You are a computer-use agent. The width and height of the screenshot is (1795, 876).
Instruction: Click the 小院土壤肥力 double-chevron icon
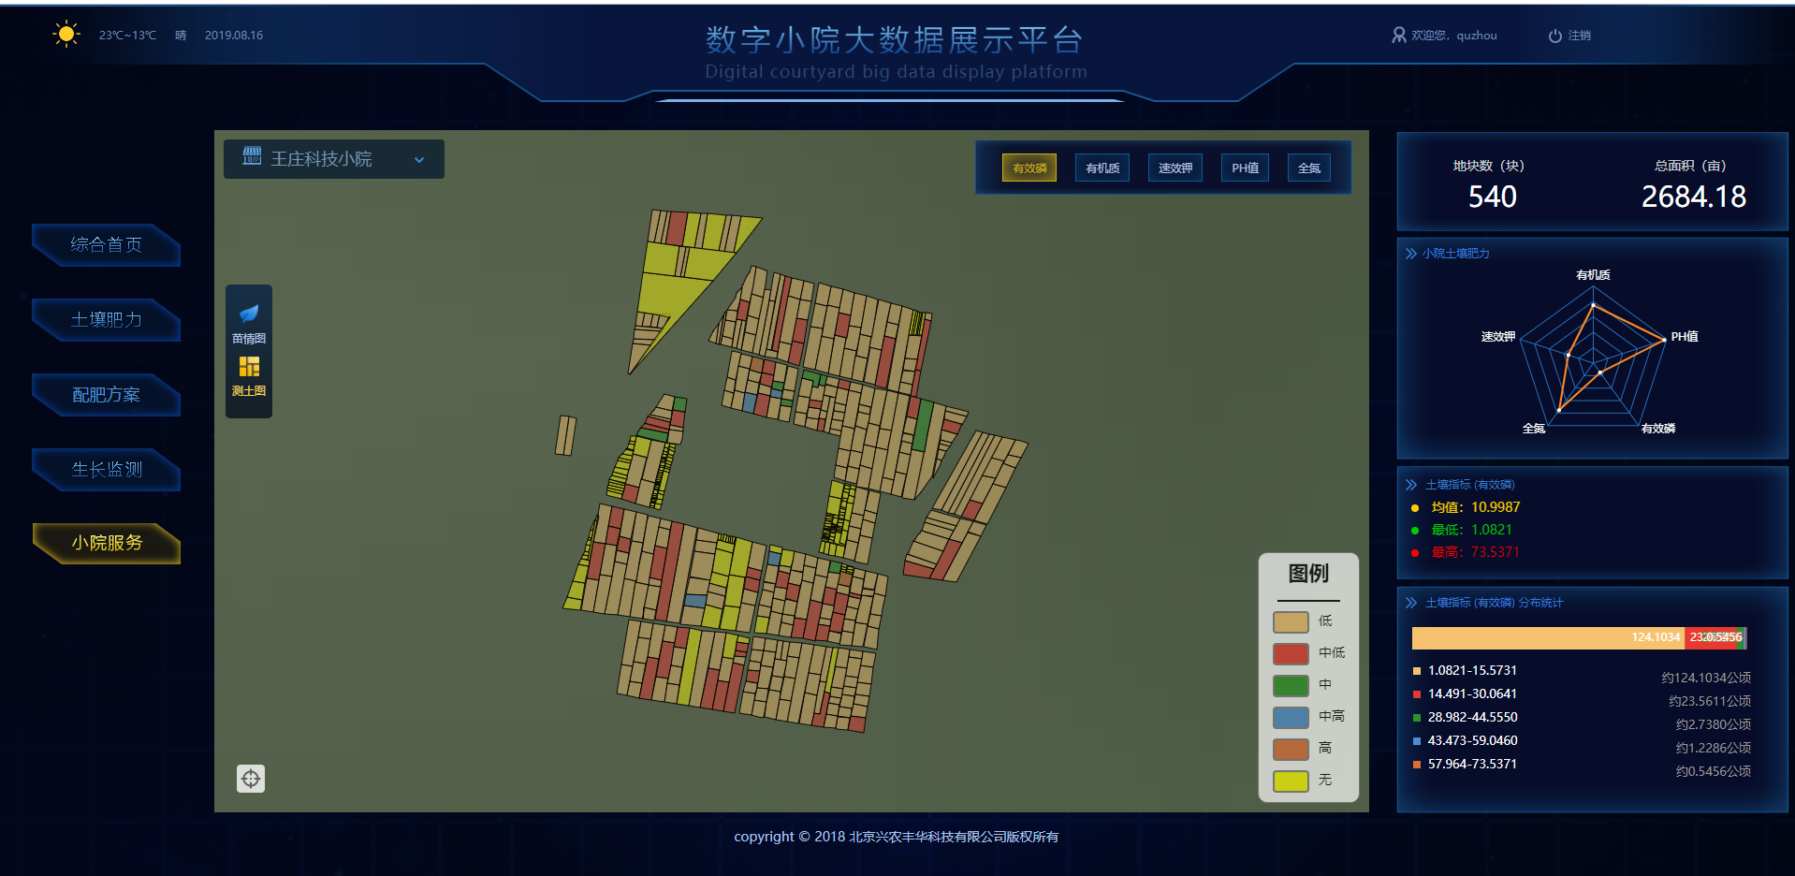coord(1410,254)
